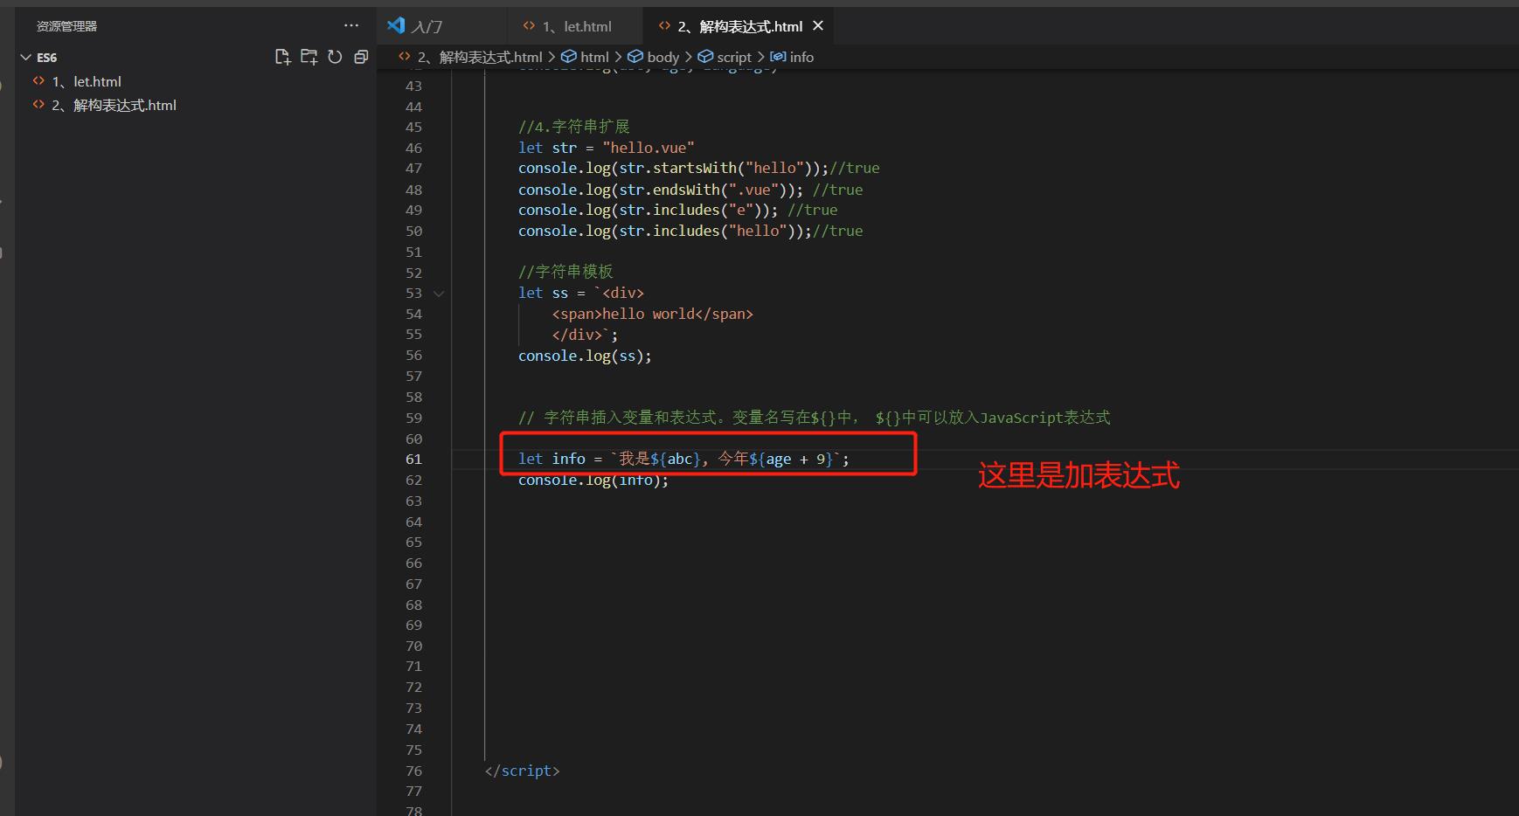Click the str.includes("hello") line
This screenshot has height=816, width=1519.
coord(690,231)
